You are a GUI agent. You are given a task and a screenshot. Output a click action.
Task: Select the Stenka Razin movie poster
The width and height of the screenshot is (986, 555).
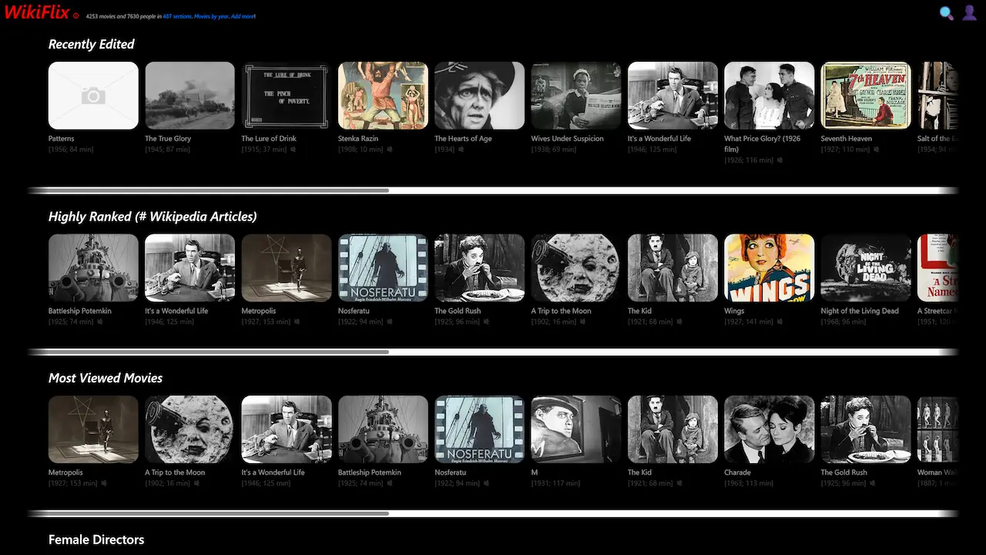383,95
